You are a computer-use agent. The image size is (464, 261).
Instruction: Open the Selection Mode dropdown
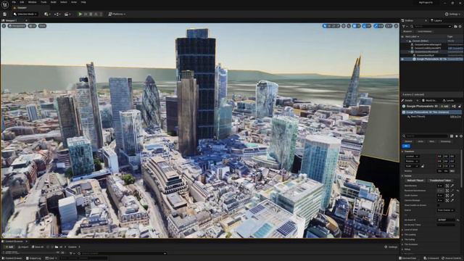[x=25, y=14]
